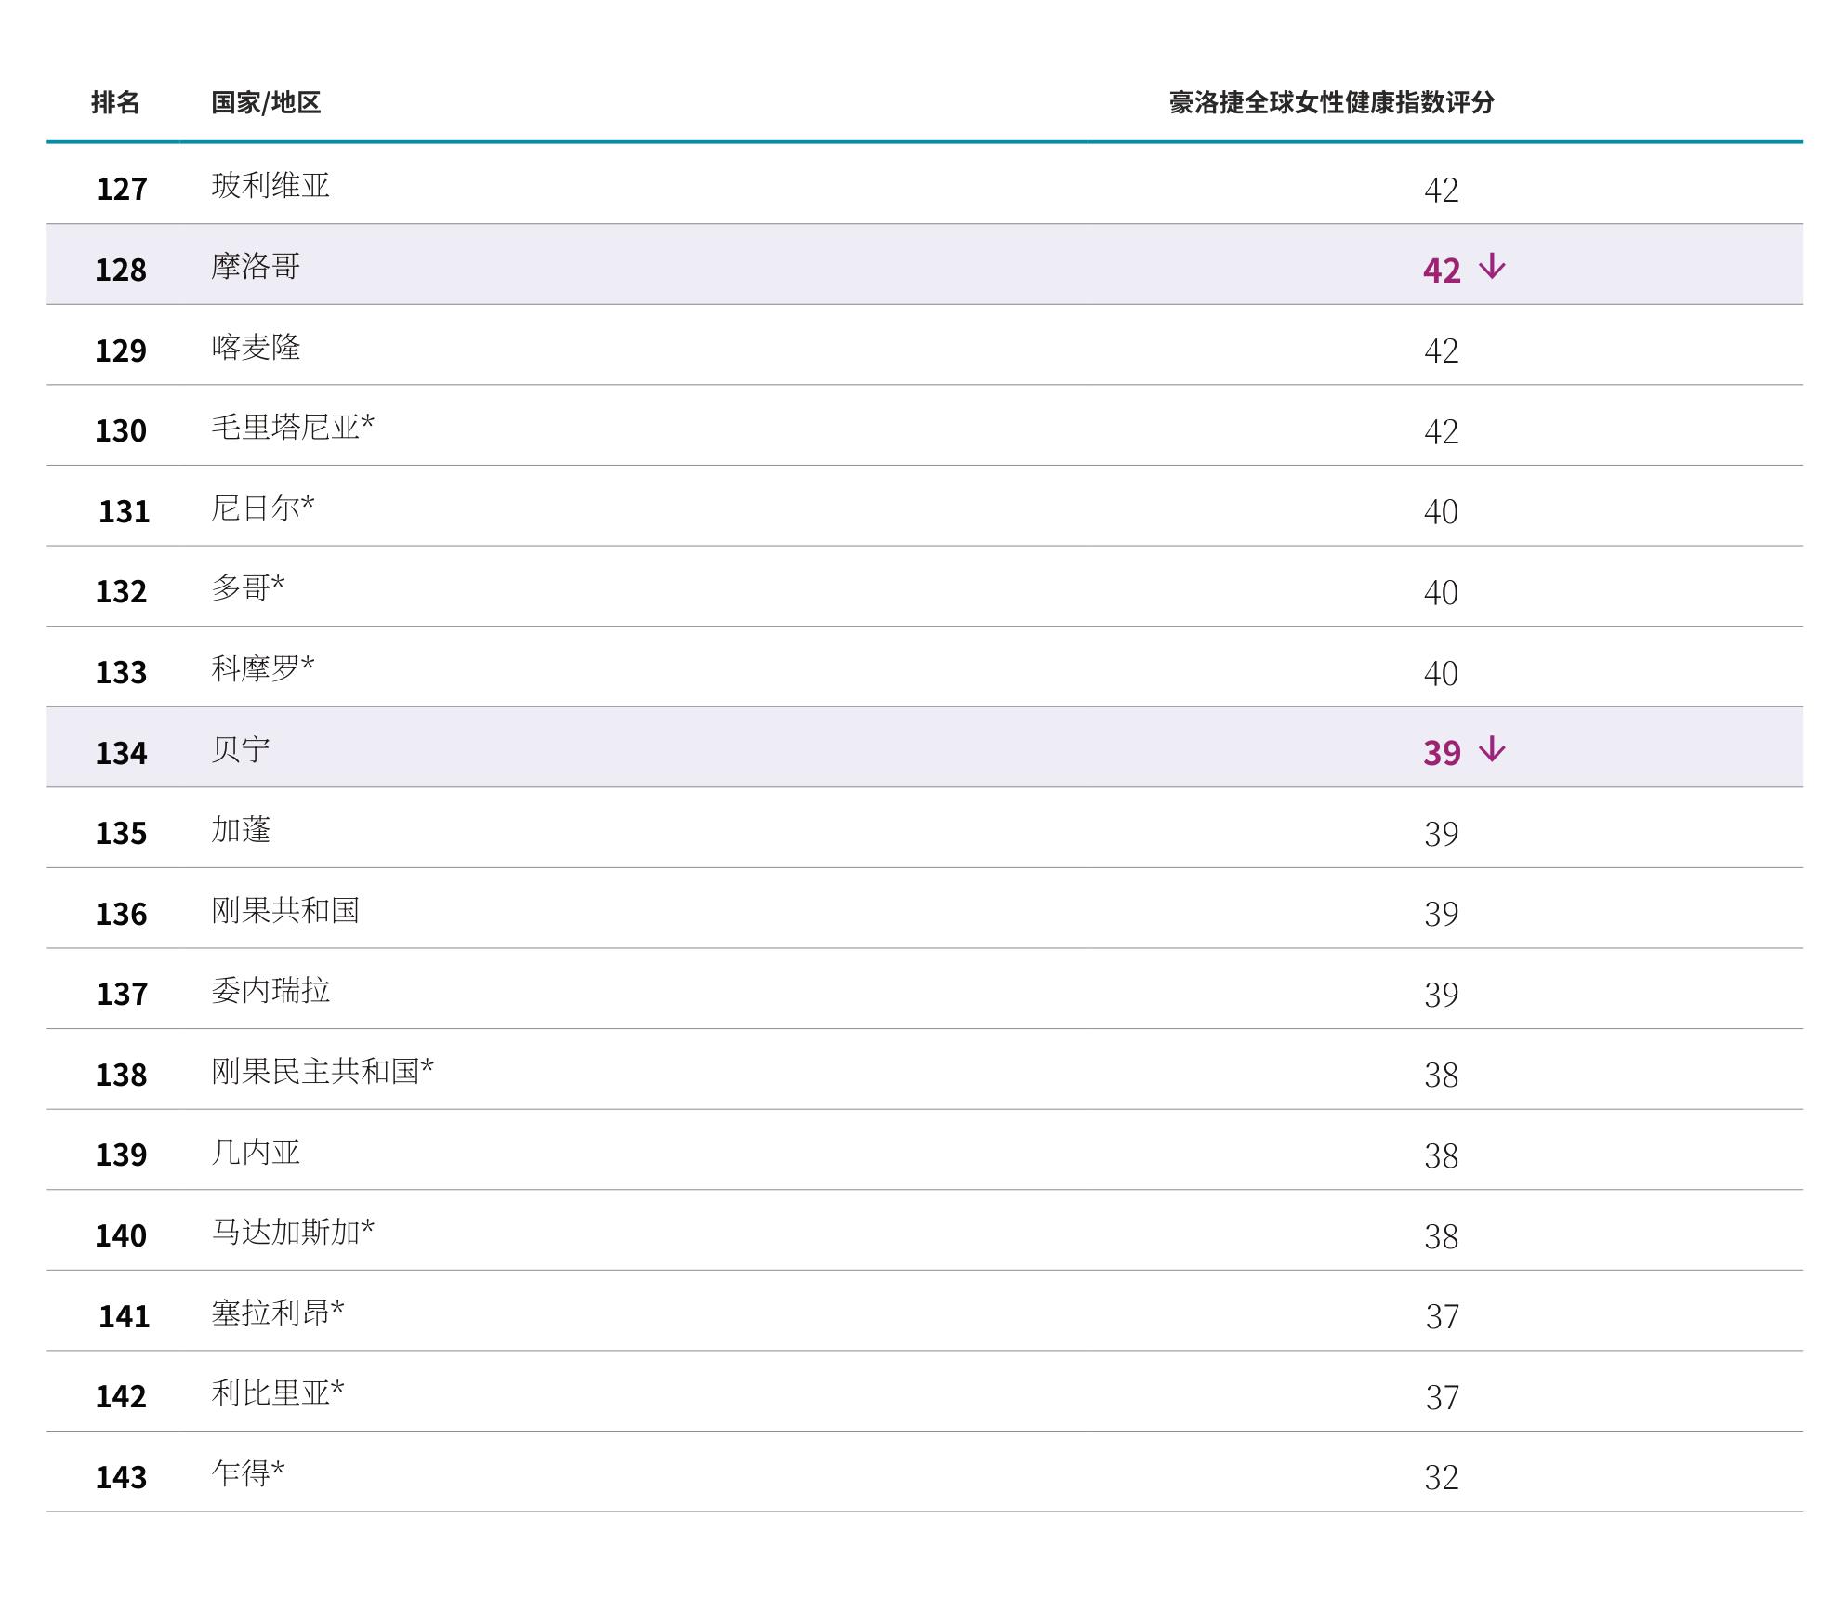Select score 32 for 乍得
Image resolution: width=1846 pixels, height=1597 pixels.
coord(1442,1477)
